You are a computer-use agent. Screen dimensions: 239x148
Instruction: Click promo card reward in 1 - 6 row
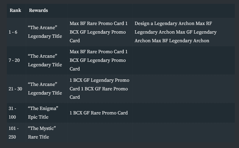click(100, 32)
